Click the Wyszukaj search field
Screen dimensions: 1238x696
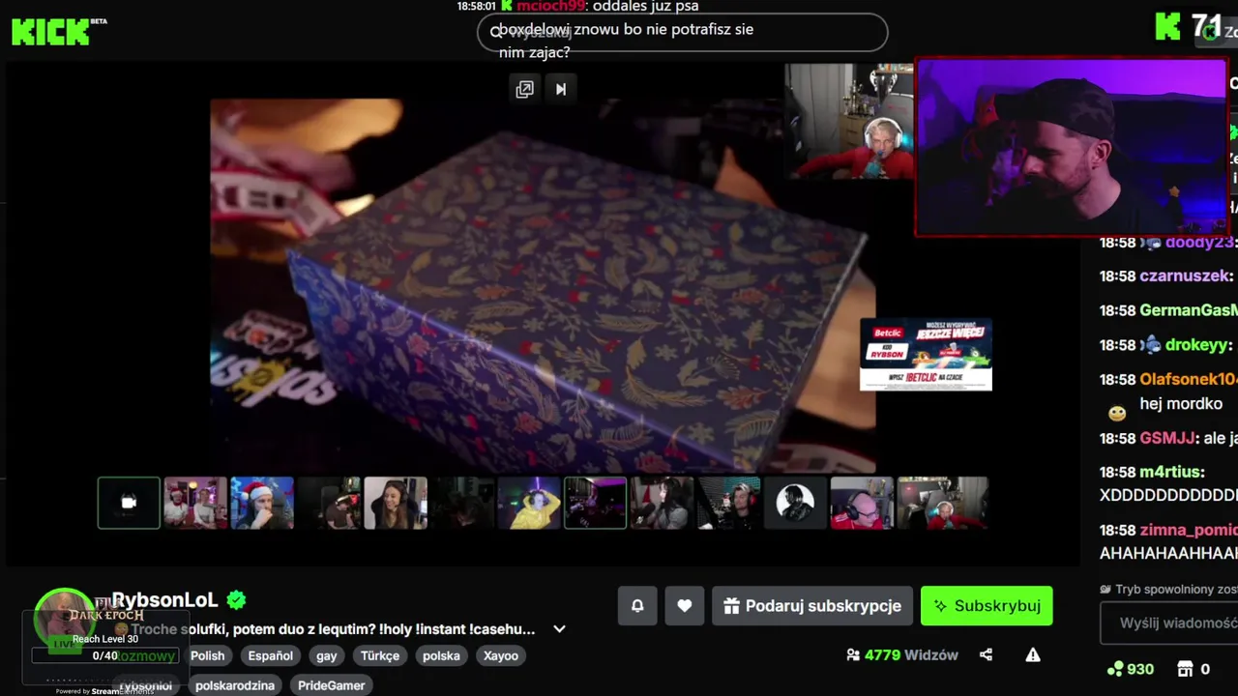[682, 32]
